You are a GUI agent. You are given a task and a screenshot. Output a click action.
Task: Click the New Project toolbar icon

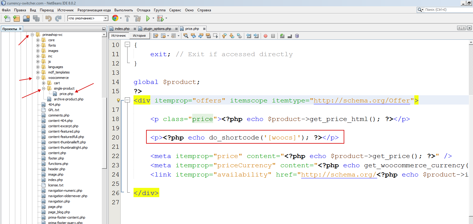click(16, 18)
